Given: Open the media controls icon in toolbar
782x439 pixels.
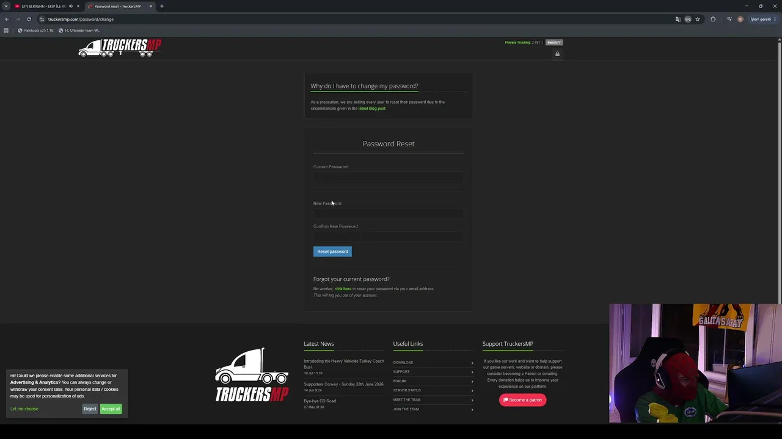Looking at the screenshot, I should (x=729, y=19).
